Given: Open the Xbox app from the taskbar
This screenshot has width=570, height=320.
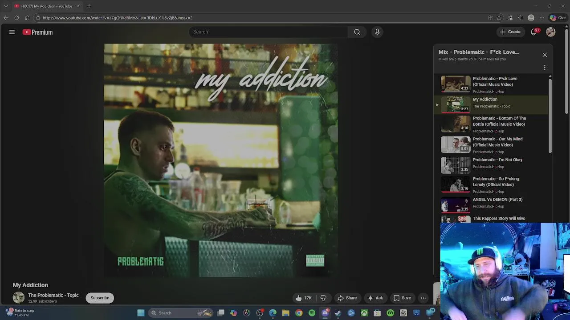Looking at the screenshot, I should (364, 313).
